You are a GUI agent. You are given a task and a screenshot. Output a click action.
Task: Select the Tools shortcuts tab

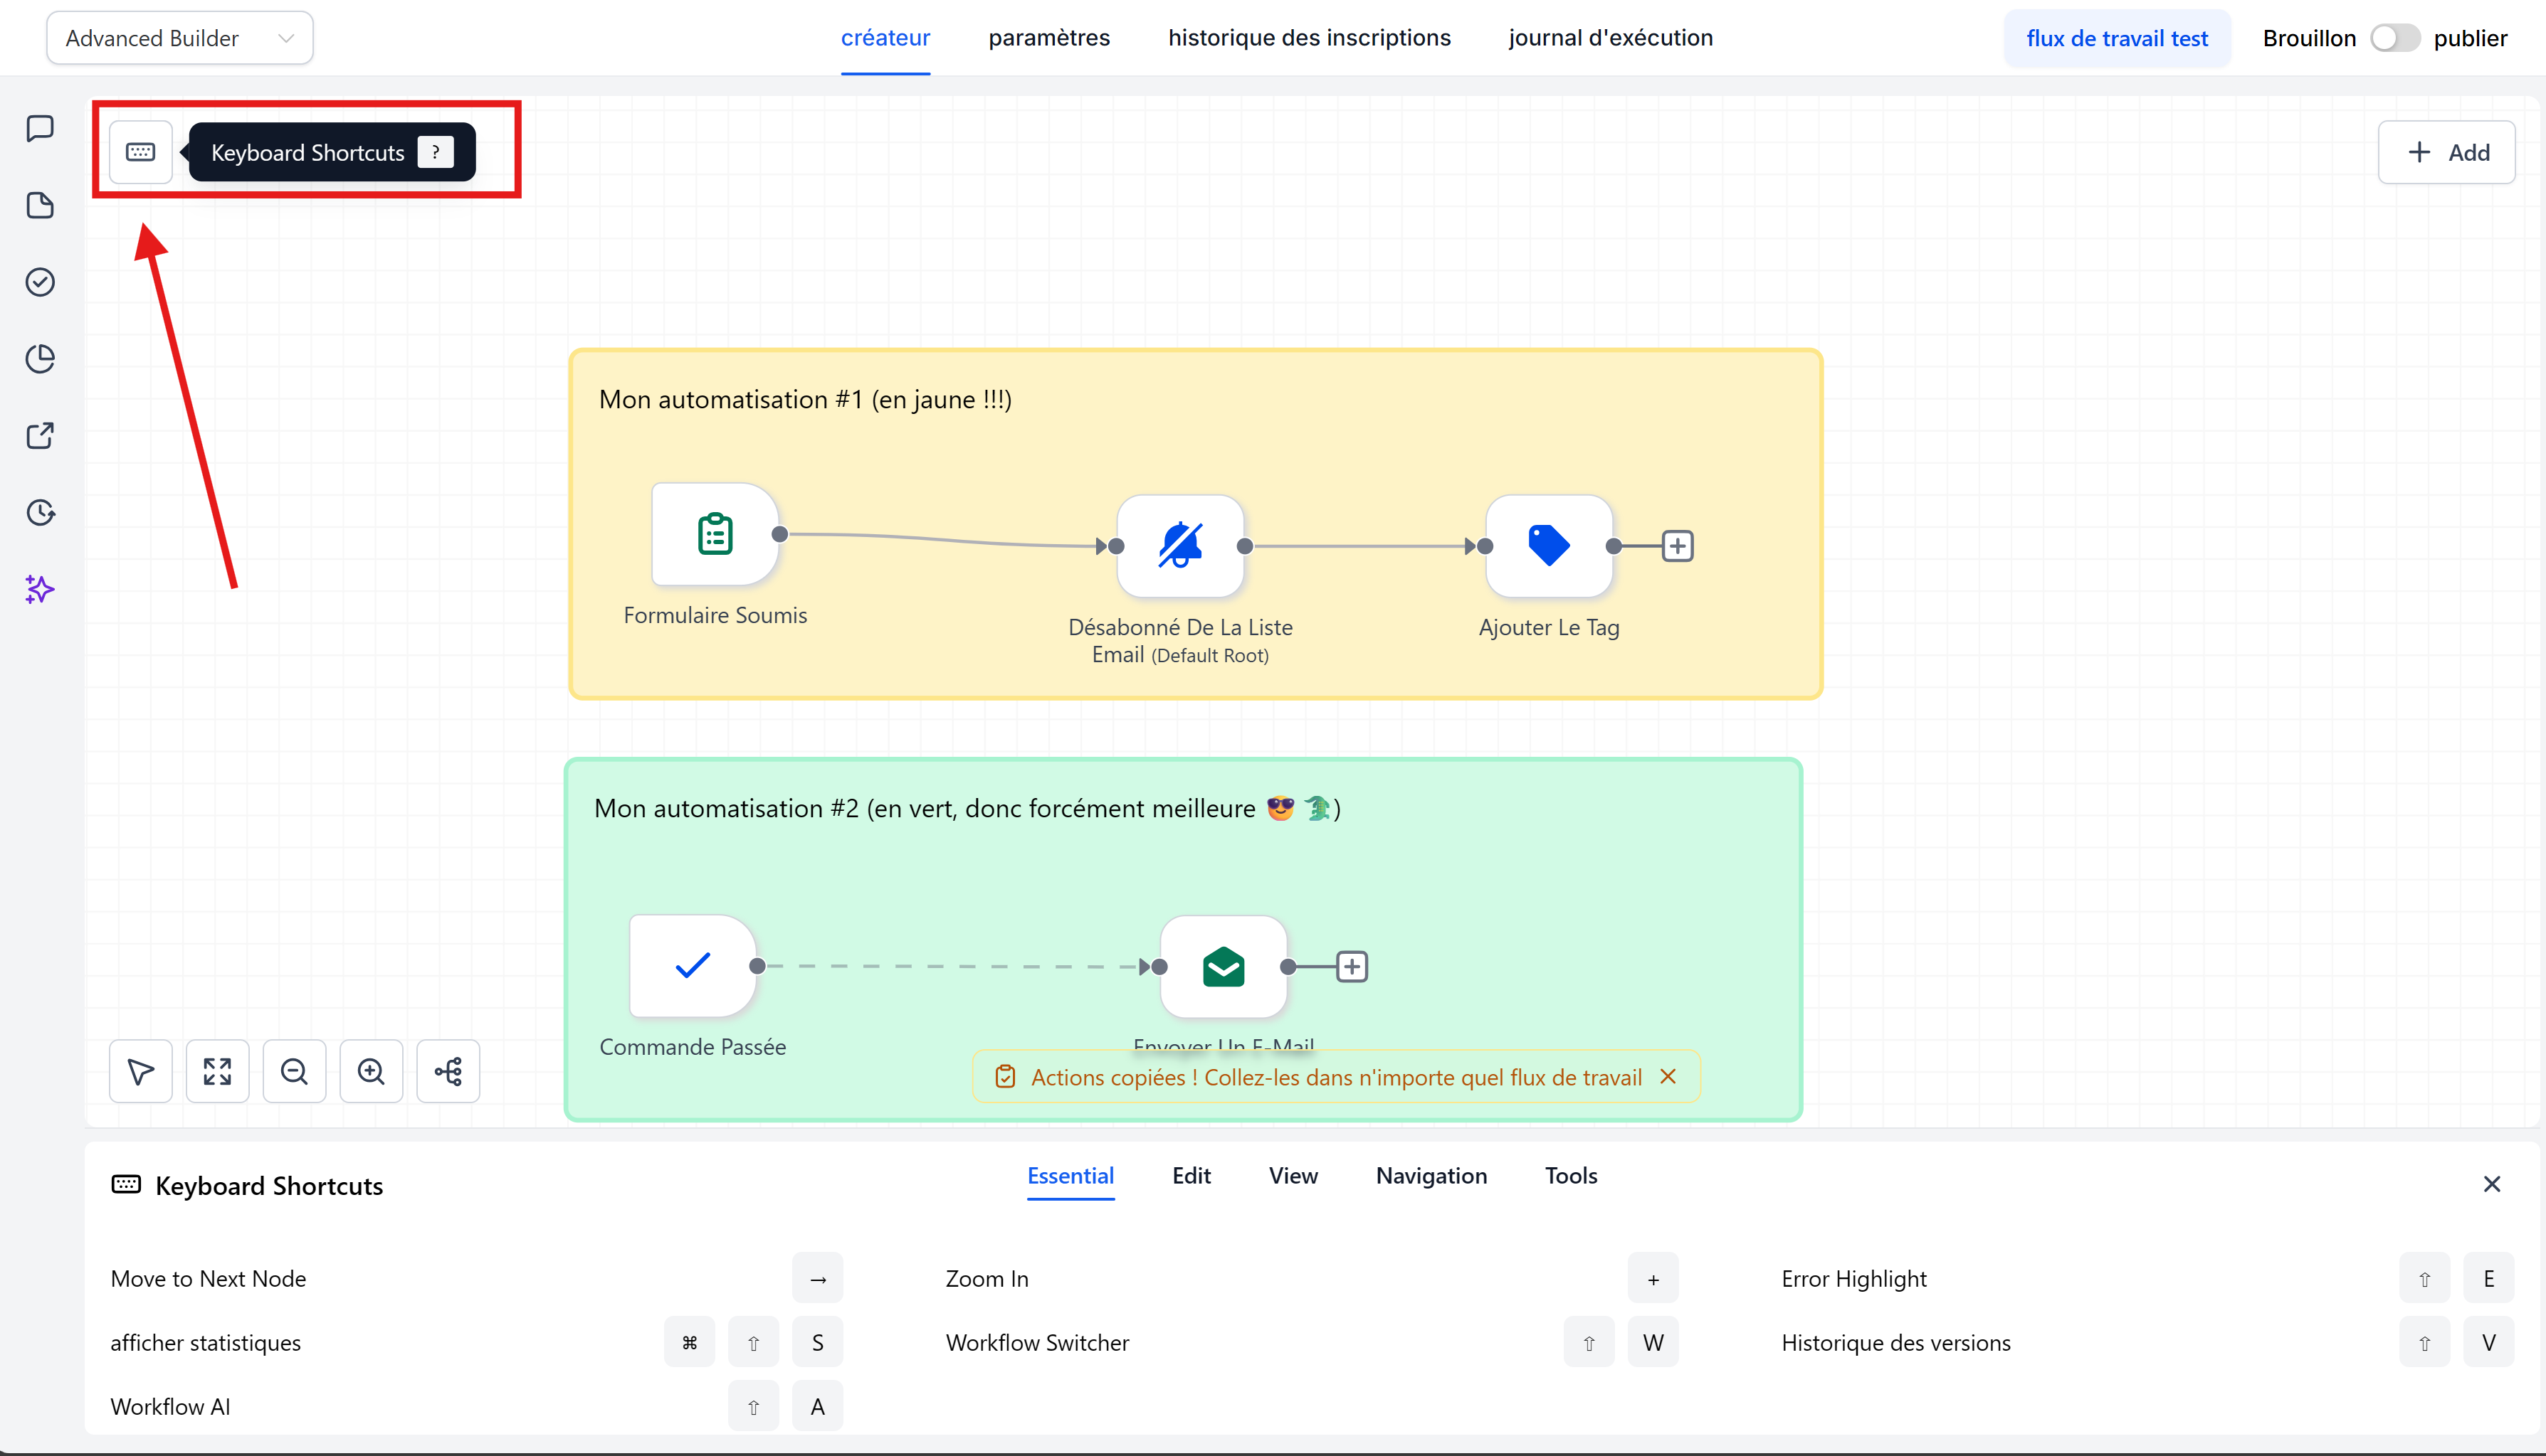[x=1571, y=1176]
